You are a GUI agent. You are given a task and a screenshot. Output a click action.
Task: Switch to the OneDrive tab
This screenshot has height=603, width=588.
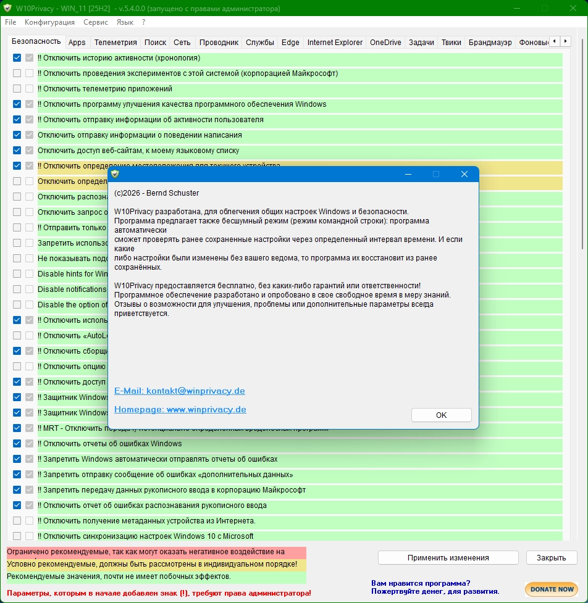[x=385, y=43]
